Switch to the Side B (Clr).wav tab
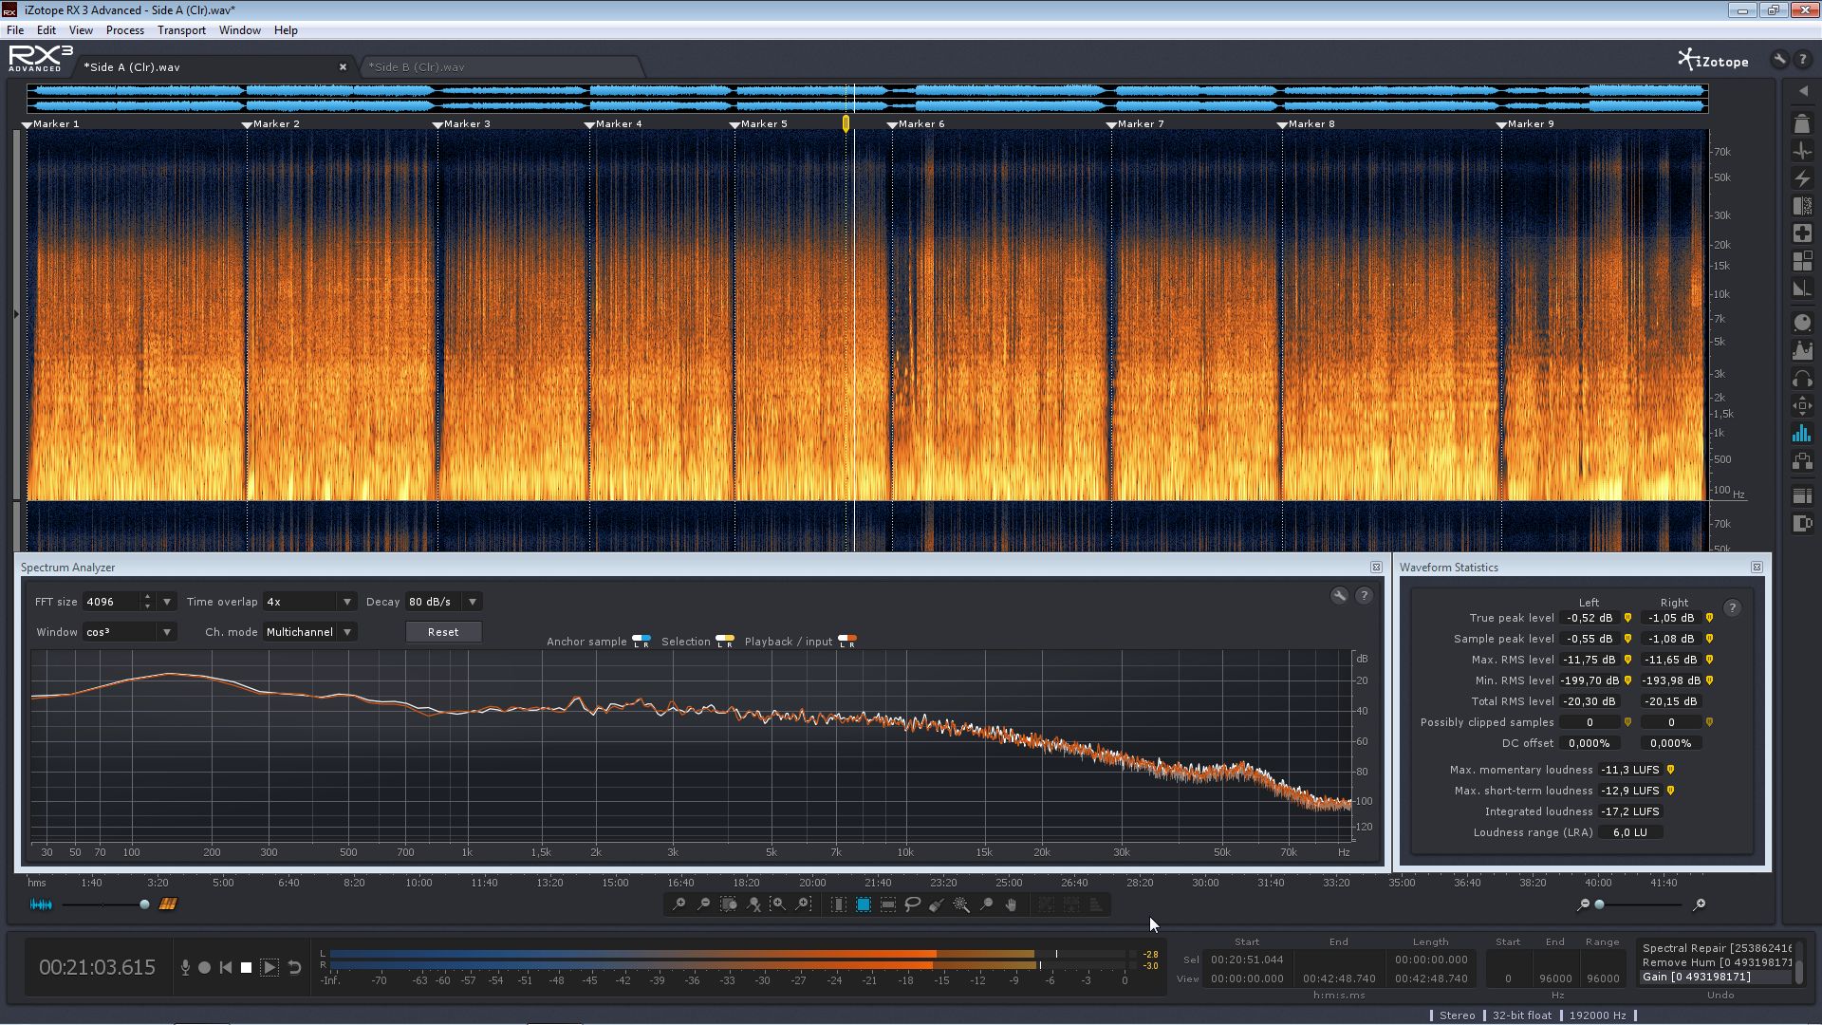This screenshot has width=1822, height=1025. click(x=417, y=67)
